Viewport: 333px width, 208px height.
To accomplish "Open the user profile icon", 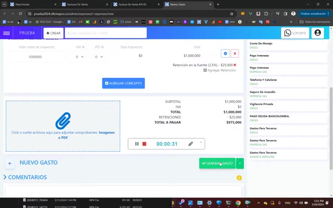I will coord(317,33).
